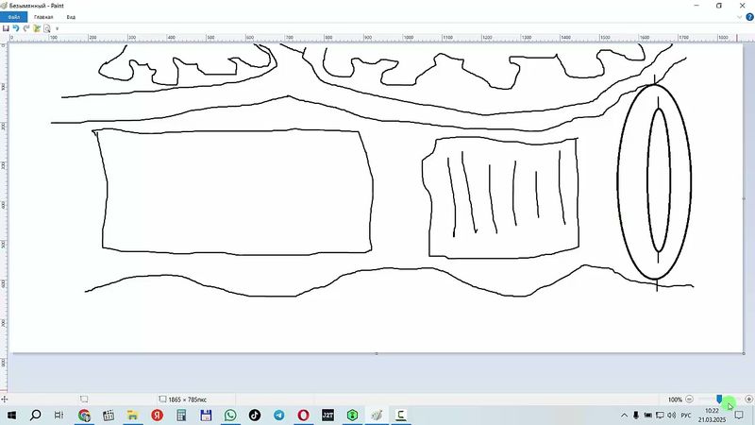Open the notification center icon

click(738, 415)
